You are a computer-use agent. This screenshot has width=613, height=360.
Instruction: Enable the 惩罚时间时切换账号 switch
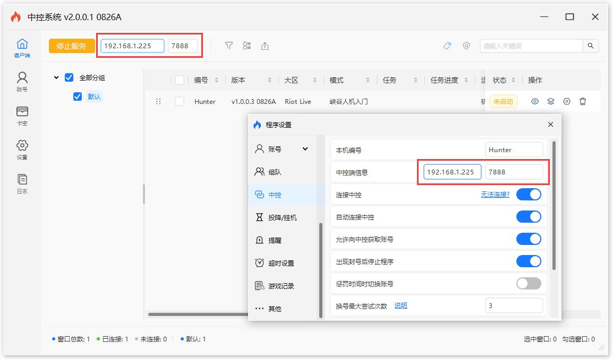click(x=528, y=284)
